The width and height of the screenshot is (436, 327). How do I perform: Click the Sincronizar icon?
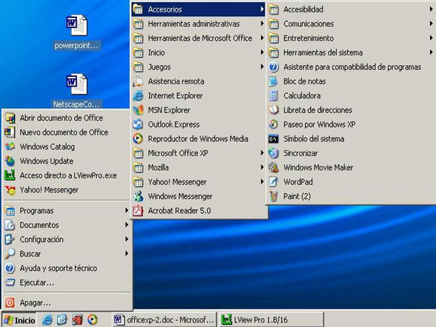(x=273, y=153)
